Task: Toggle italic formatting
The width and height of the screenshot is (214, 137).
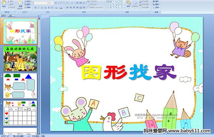Action: [x=39, y=8]
